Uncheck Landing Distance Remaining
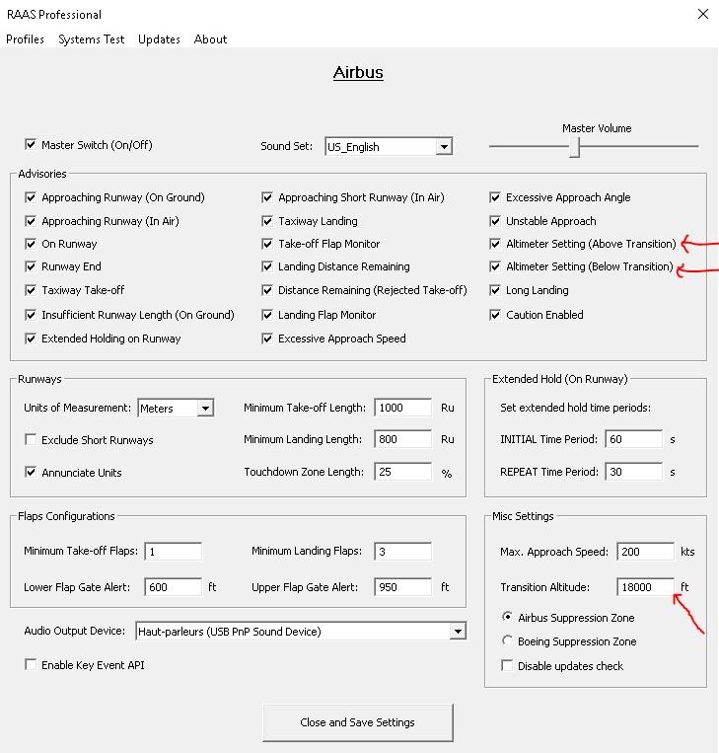Viewport: 719px width, 753px height. pos(267,266)
